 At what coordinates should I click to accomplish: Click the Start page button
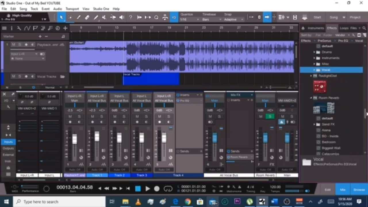[317, 17]
